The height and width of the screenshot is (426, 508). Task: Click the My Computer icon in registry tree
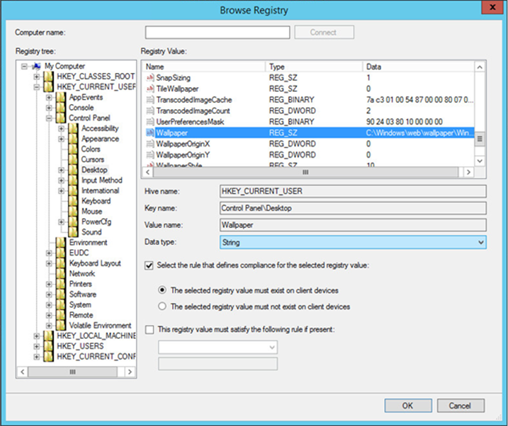37,66
